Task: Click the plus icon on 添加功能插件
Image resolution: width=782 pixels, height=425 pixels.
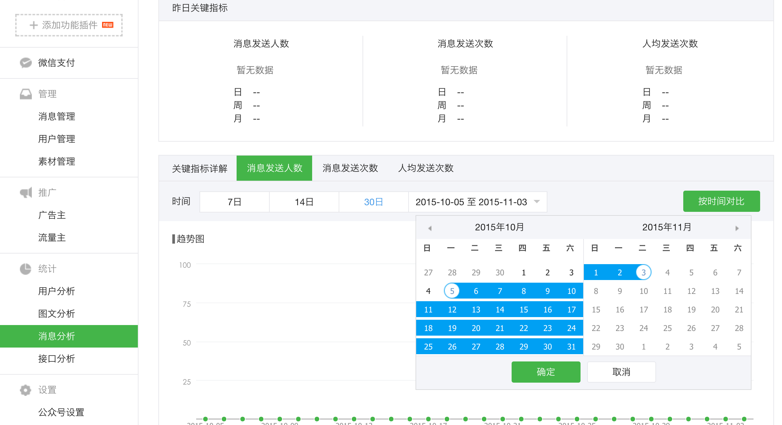Action: 33,25
